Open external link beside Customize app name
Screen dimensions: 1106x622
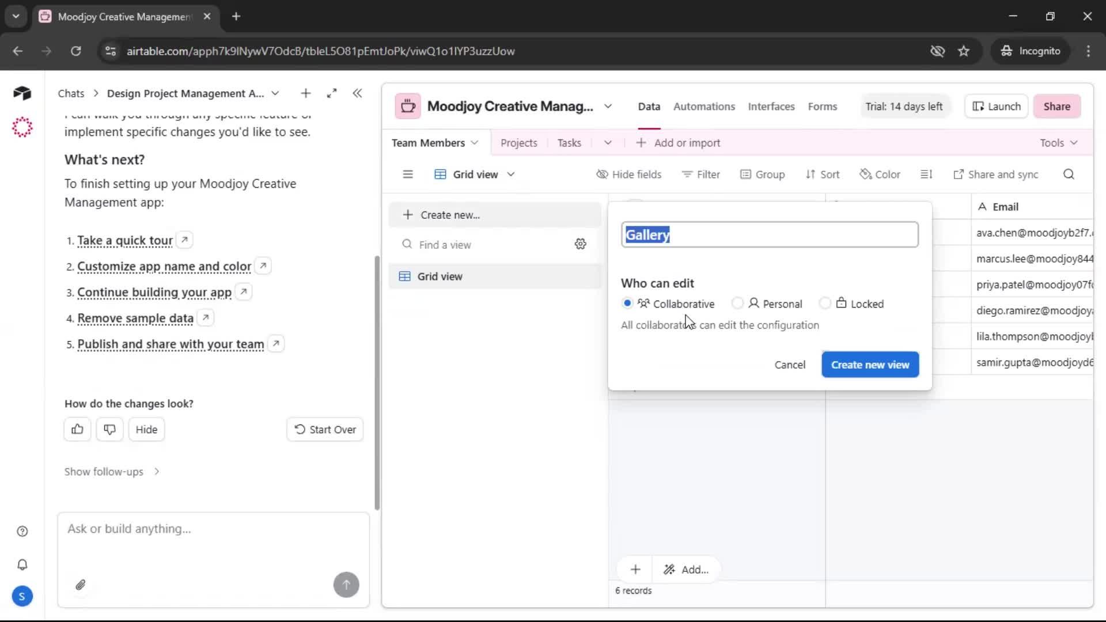point(263,266)
